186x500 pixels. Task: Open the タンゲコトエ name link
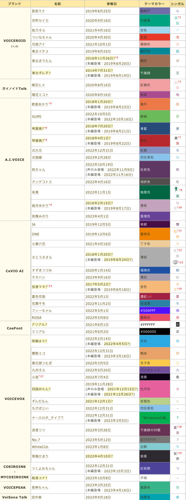[x=42, y=182]
